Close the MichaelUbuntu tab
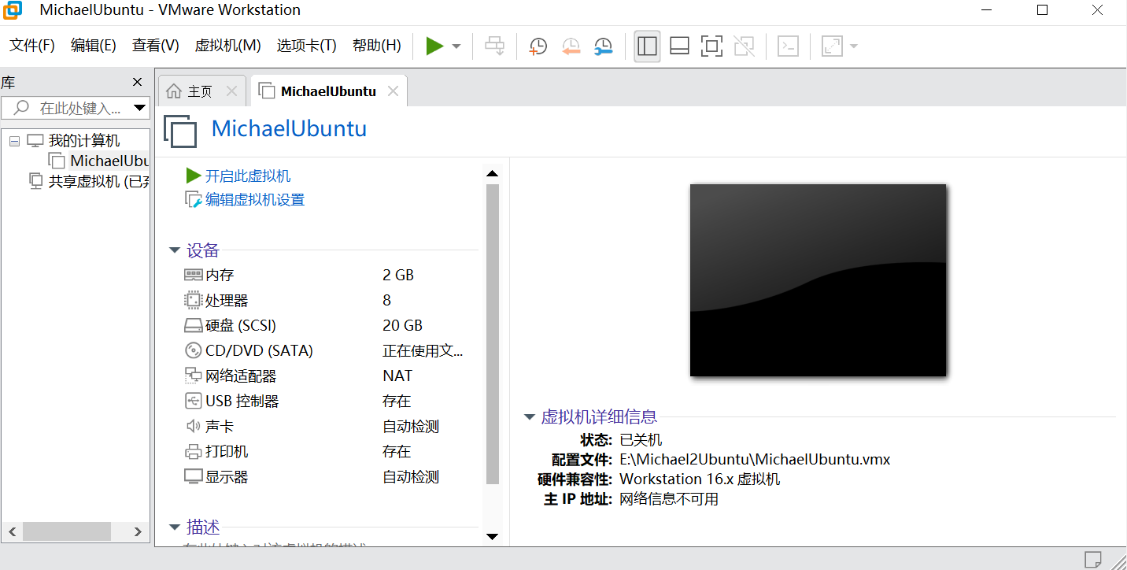1127x570 pixels. tap(393, 91)
